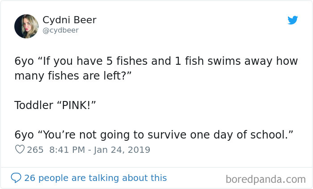Click the boredpanda.com watermark
Viewport: 313px width, 189px height.
coord(266,179)
